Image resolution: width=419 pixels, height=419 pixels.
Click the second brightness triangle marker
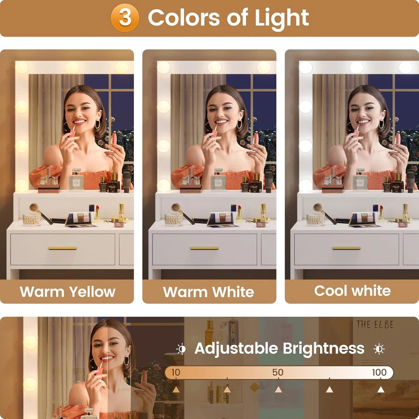[x=227, y=389]
